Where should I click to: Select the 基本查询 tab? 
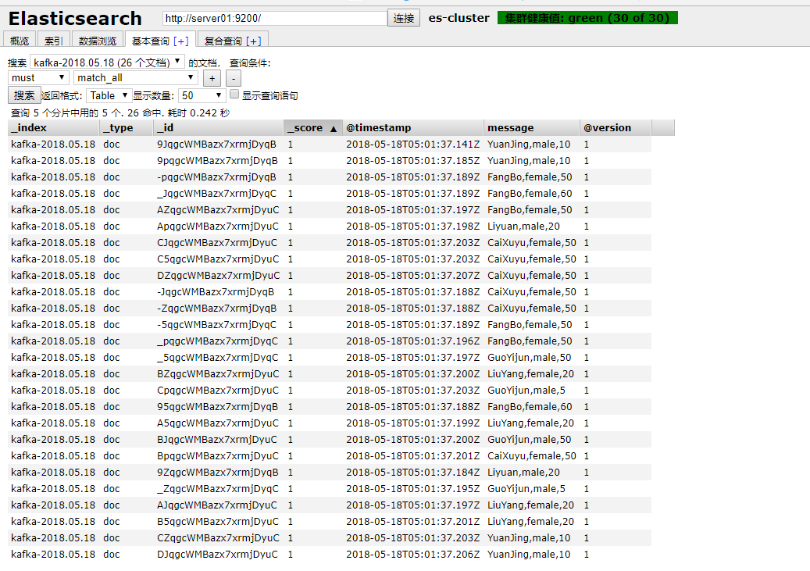click(150, 41)
